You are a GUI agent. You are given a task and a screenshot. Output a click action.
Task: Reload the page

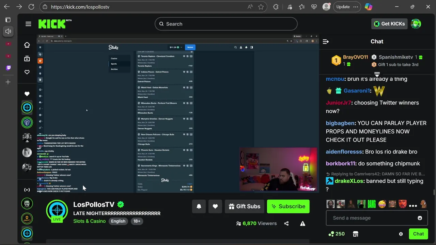(31, 7)
